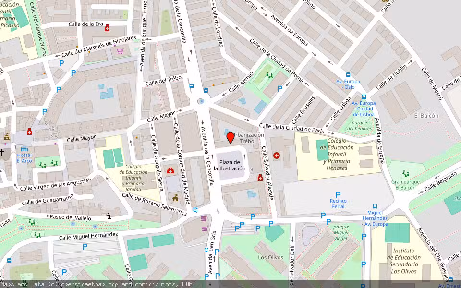Viewport: 461px width, 288px height.
Task: Click the Los Olivos label
Action: (270, 257)
